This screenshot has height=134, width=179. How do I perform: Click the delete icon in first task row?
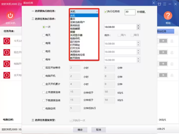[x=172, y=41]
